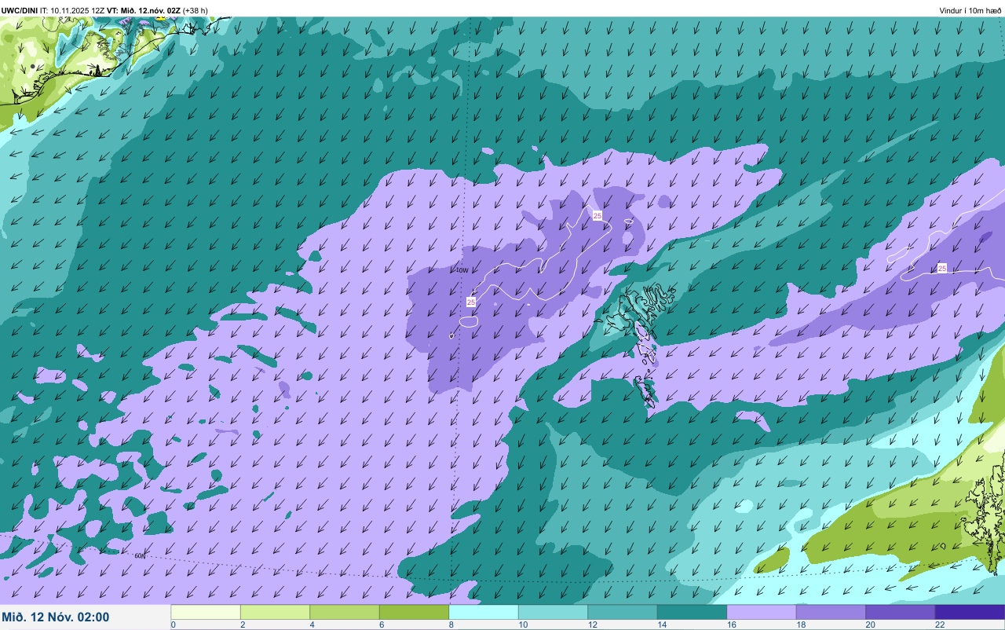Click the '25' contour label near the right map edge
The width and height of the screenshot is (1005, 630).
pyautogui.click(x=942, y=268)
